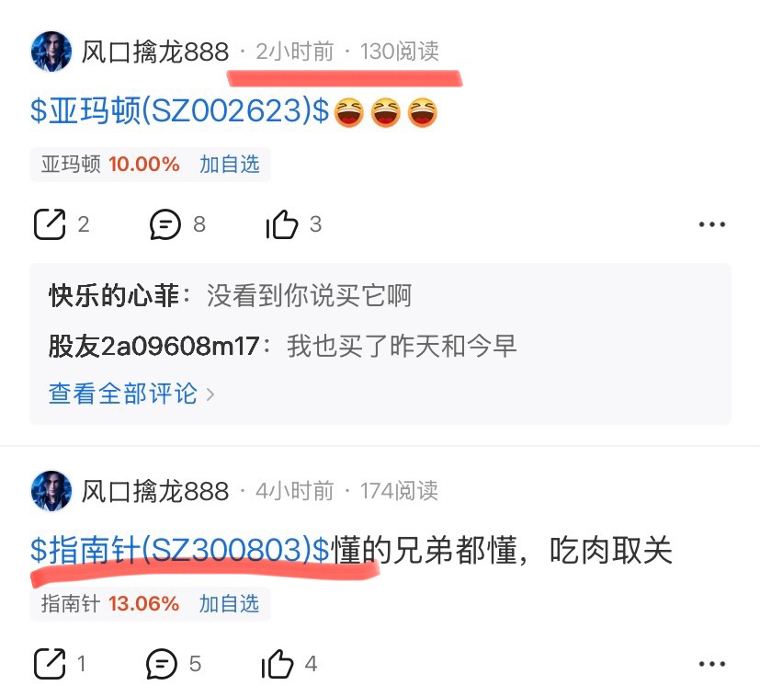Open more options dots on 指南针 post
Viewport: 760px width, 697px height.
(711, 664)
